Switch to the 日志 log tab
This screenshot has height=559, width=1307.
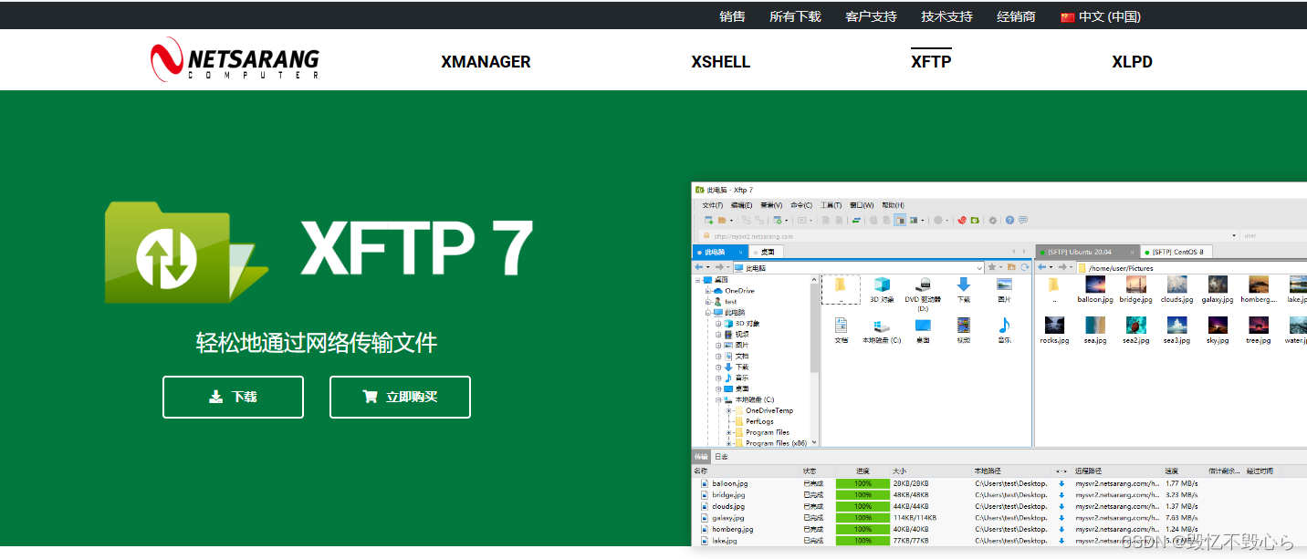[x=721, y=457]
